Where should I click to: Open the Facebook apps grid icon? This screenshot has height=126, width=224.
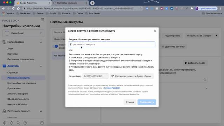(42, 20)
